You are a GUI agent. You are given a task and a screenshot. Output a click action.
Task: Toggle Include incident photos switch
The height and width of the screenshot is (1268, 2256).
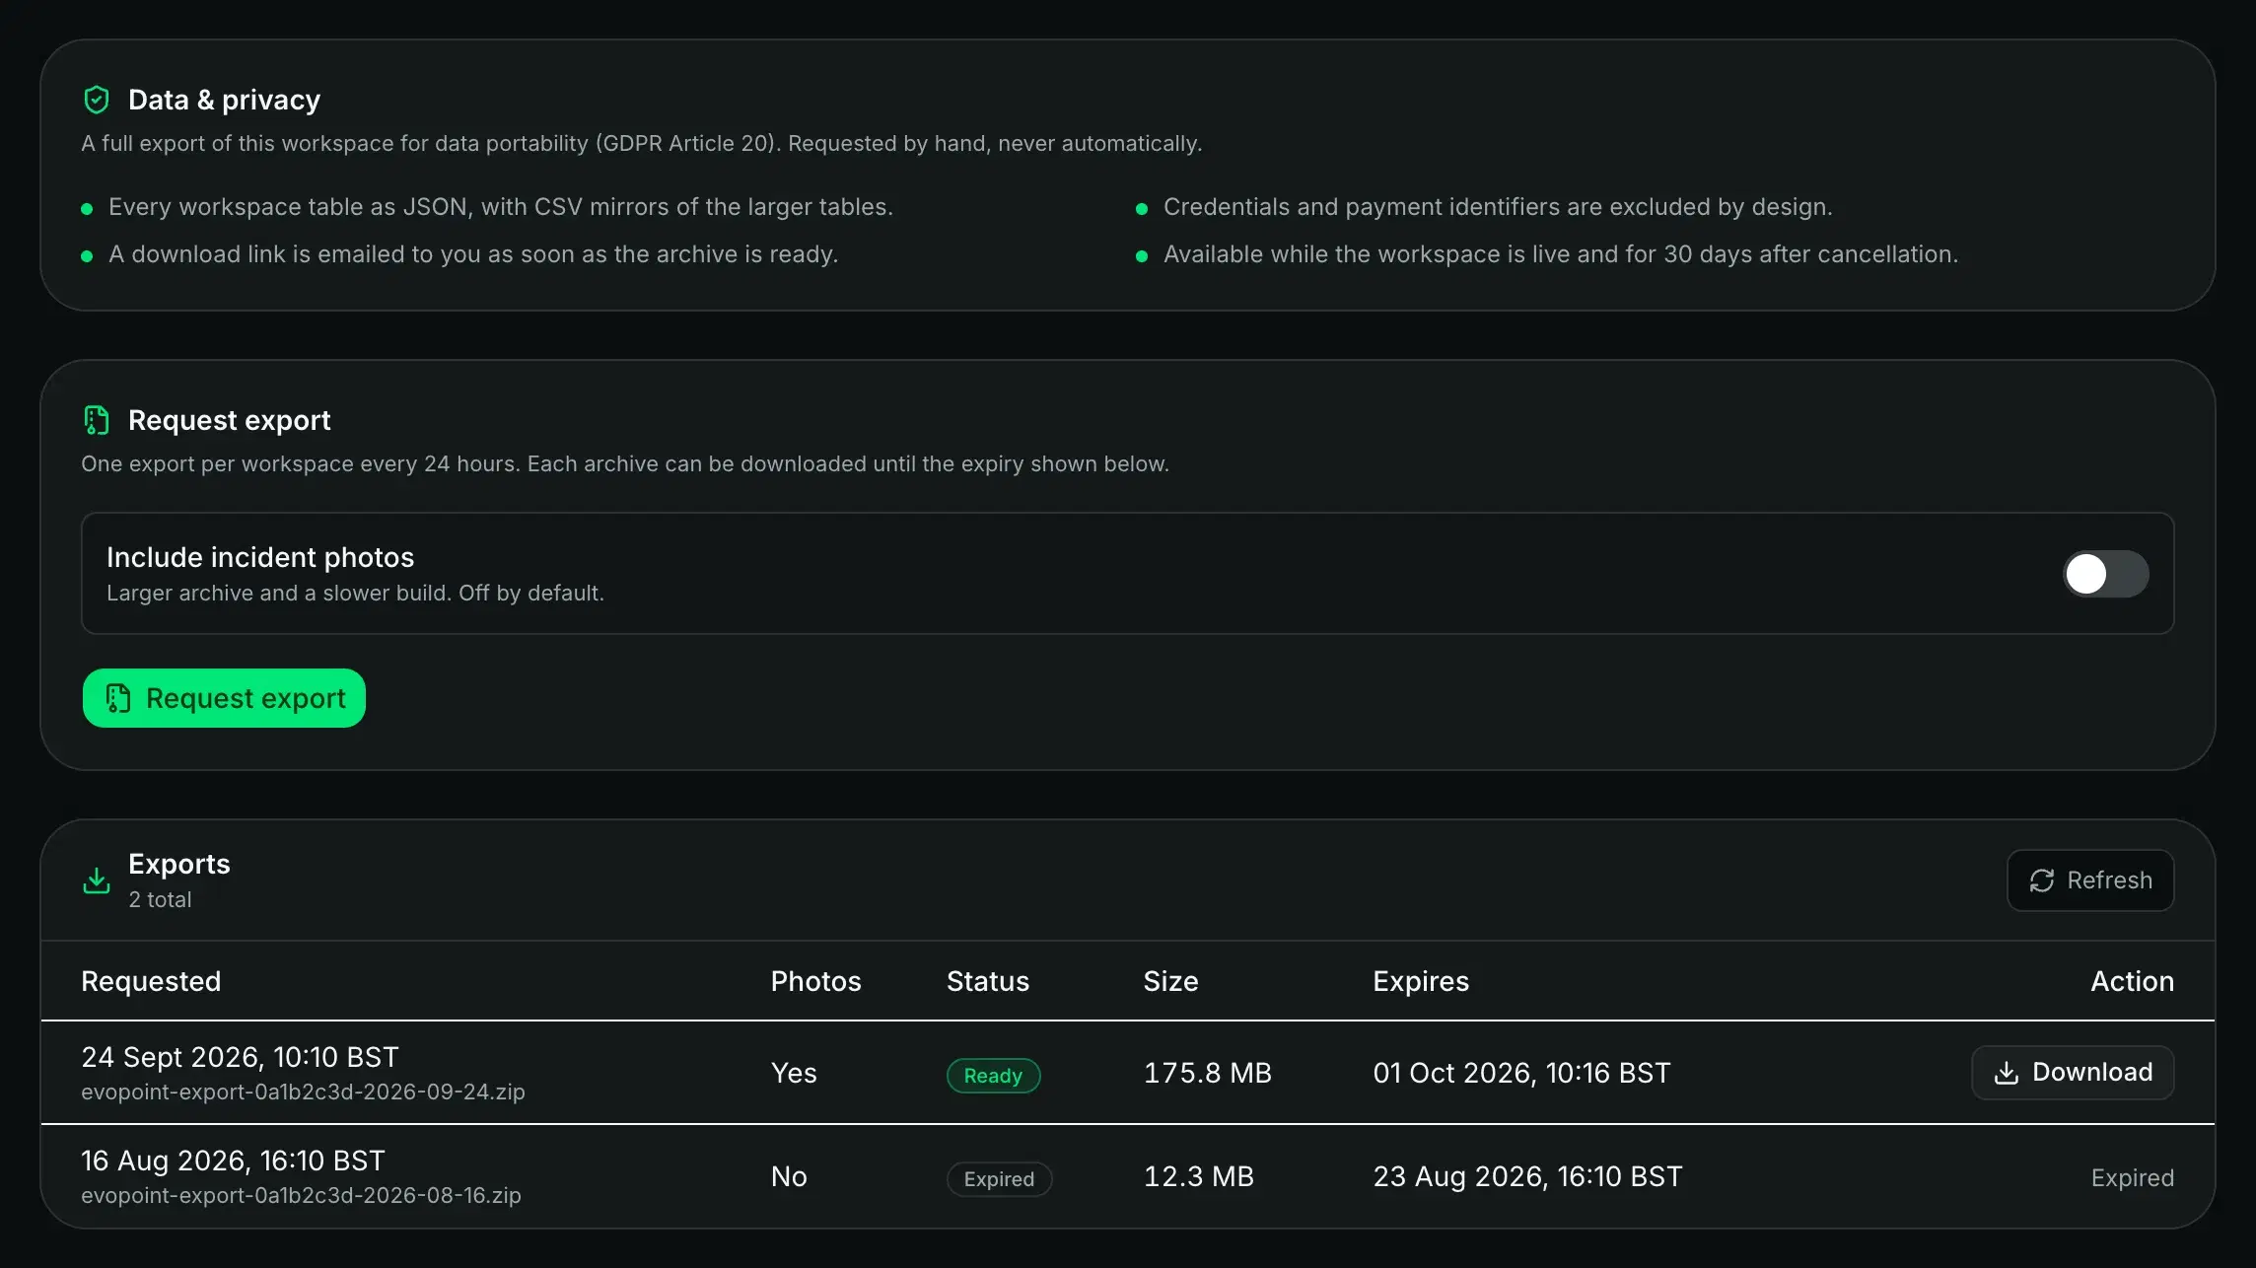click(2106, 574)
